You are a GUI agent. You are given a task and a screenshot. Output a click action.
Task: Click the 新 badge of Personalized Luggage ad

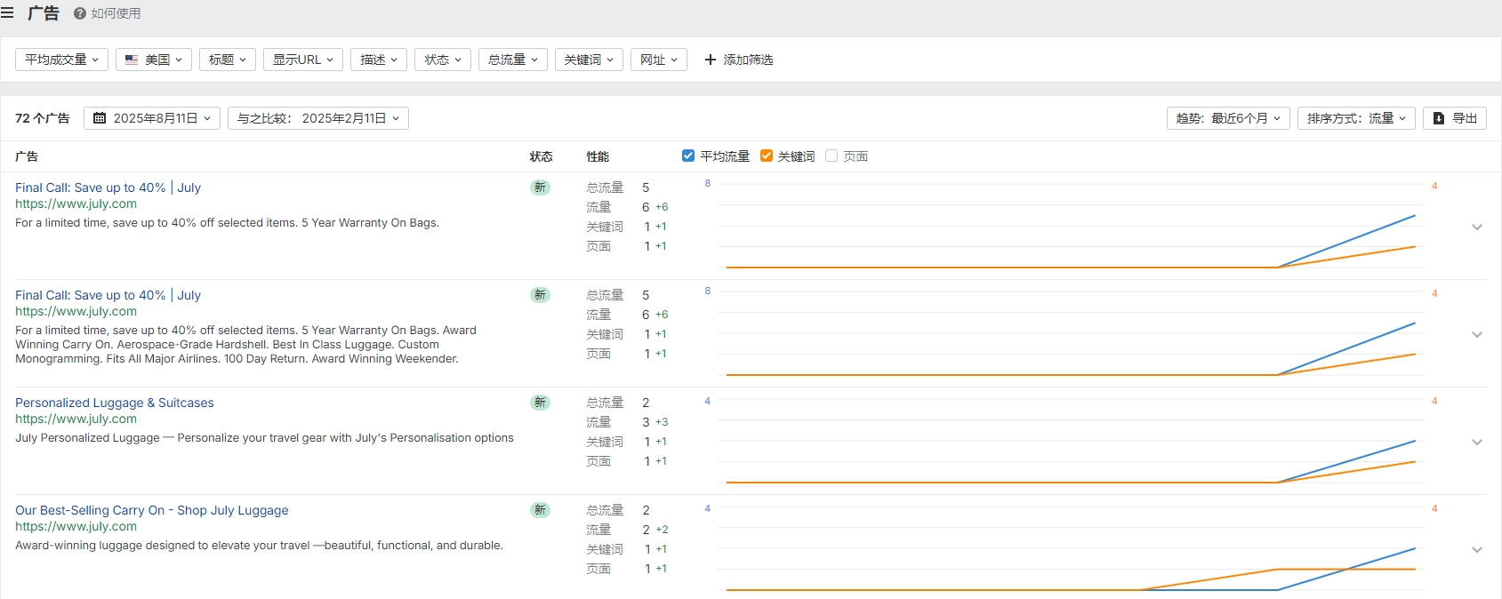coord(540,403)
